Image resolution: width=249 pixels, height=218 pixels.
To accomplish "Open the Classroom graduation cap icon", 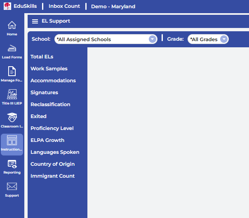I will point(12,117).
